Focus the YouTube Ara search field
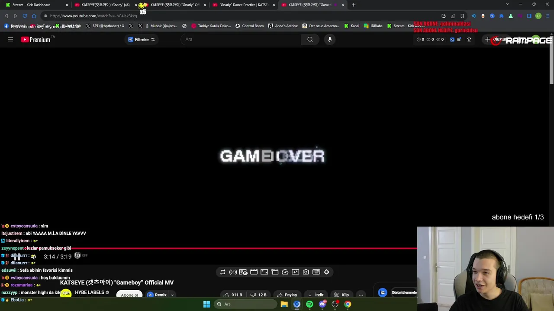 tap(241, 39)
